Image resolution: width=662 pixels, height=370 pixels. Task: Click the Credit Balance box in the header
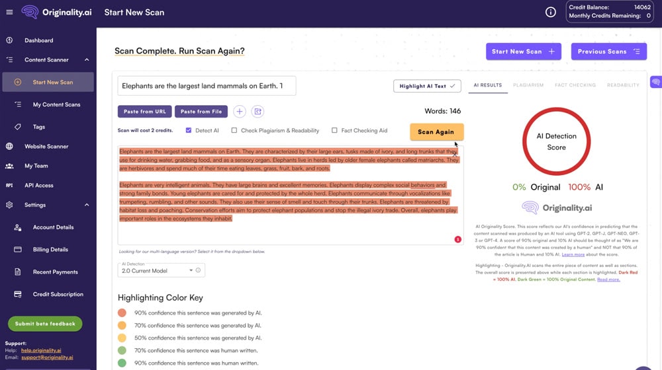610,12
